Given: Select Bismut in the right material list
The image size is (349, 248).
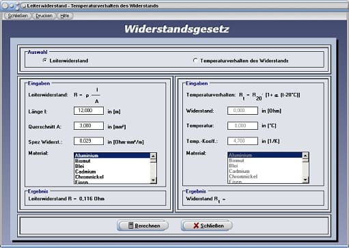Looking at the screenshot, I should 265,161.
